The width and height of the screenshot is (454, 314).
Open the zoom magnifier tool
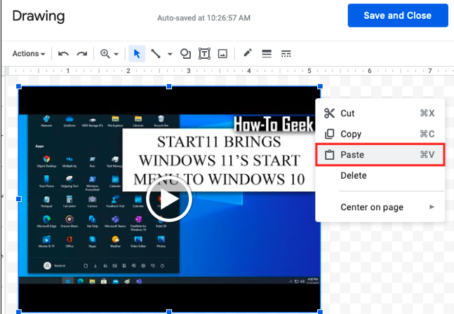click(x=105, y=54)
